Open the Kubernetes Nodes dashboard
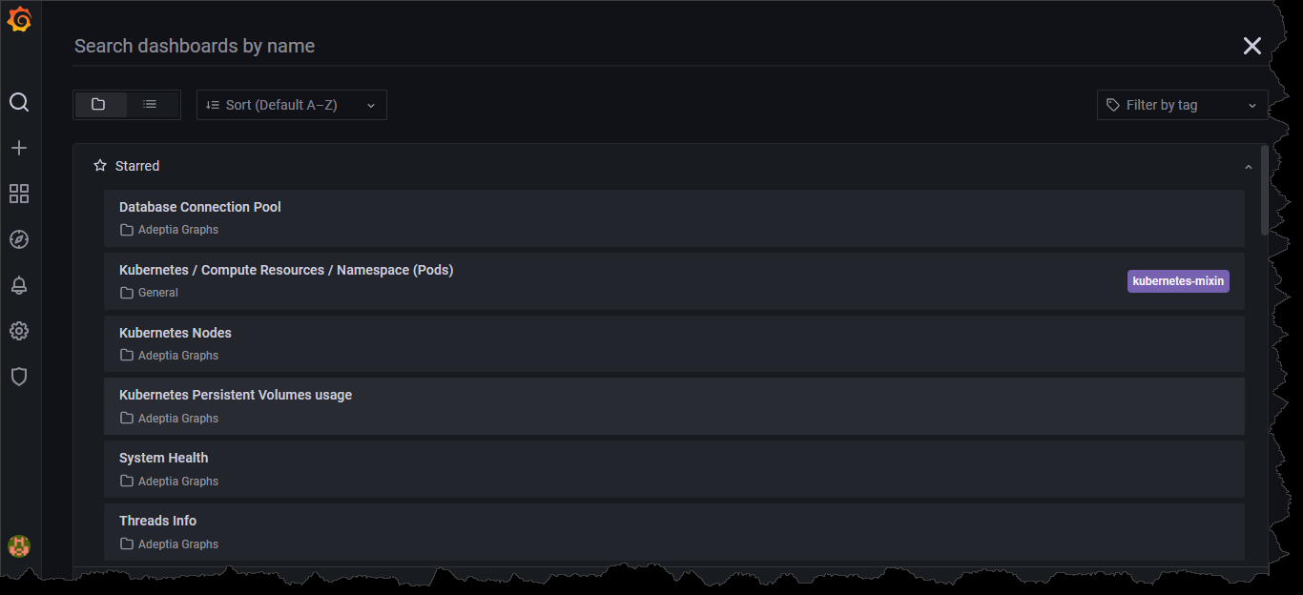1303x595 pixels. pyautogui.click(x=674, y=343)
